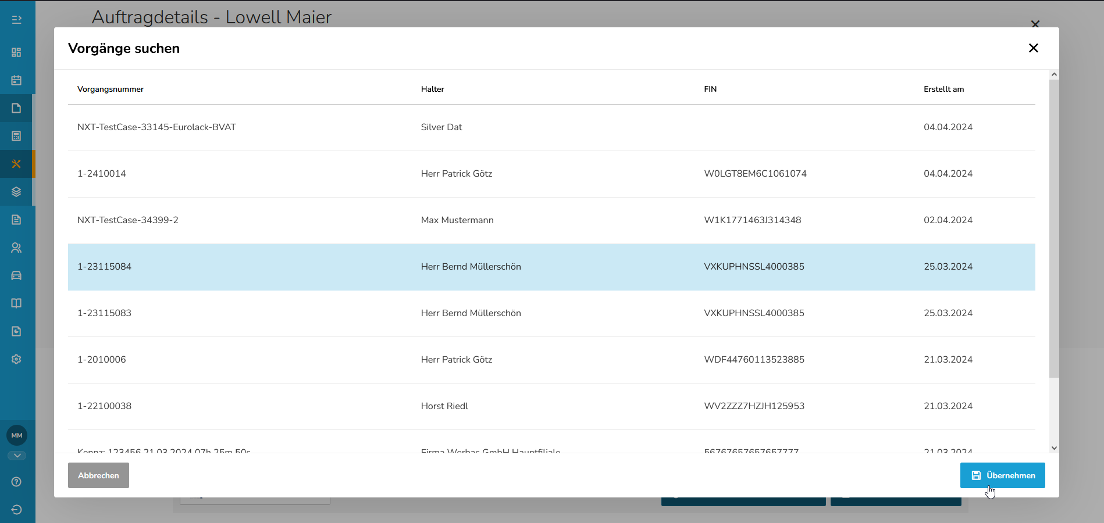Image resolution: width=1104 pixels, height=523 pixels.
Task: Click the calculator icon in sidebar
Action: [x=16, y=136]
